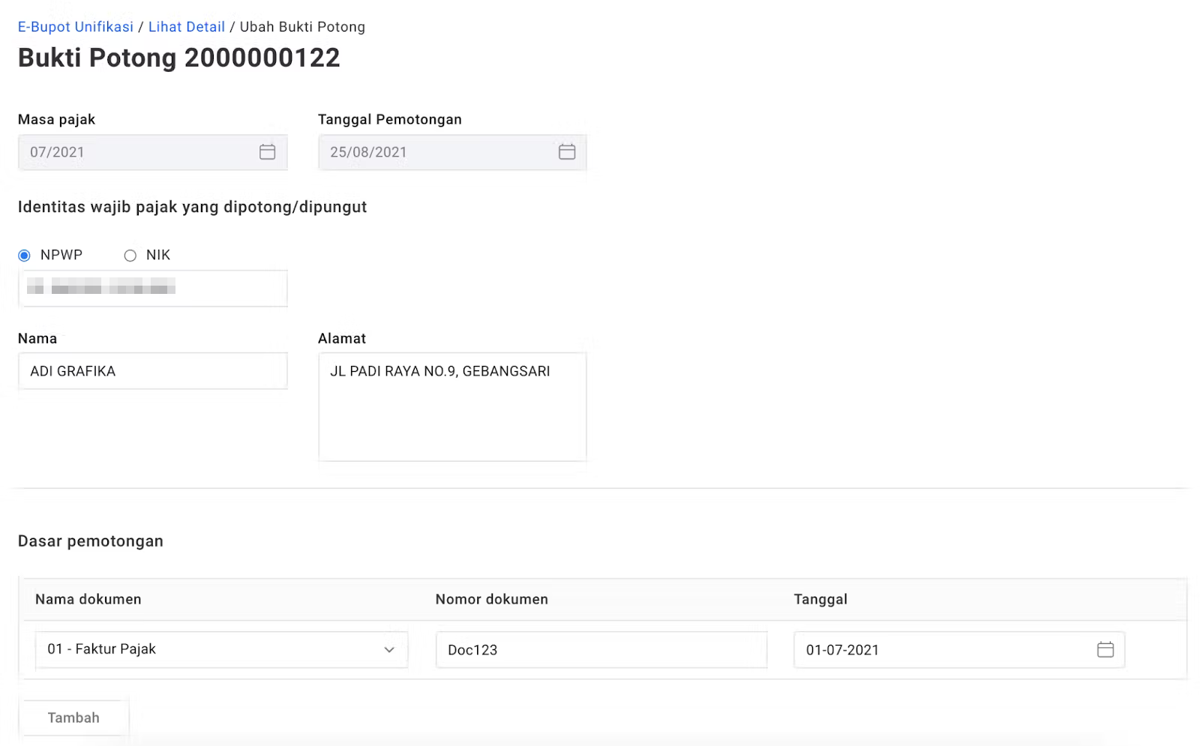Select the NIK radio button
The width and height of the screenshot is (1200, 746).
[130, 256]
